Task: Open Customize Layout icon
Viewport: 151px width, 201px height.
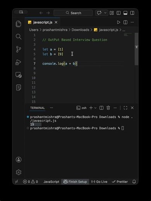Action: tap(112, 13)
